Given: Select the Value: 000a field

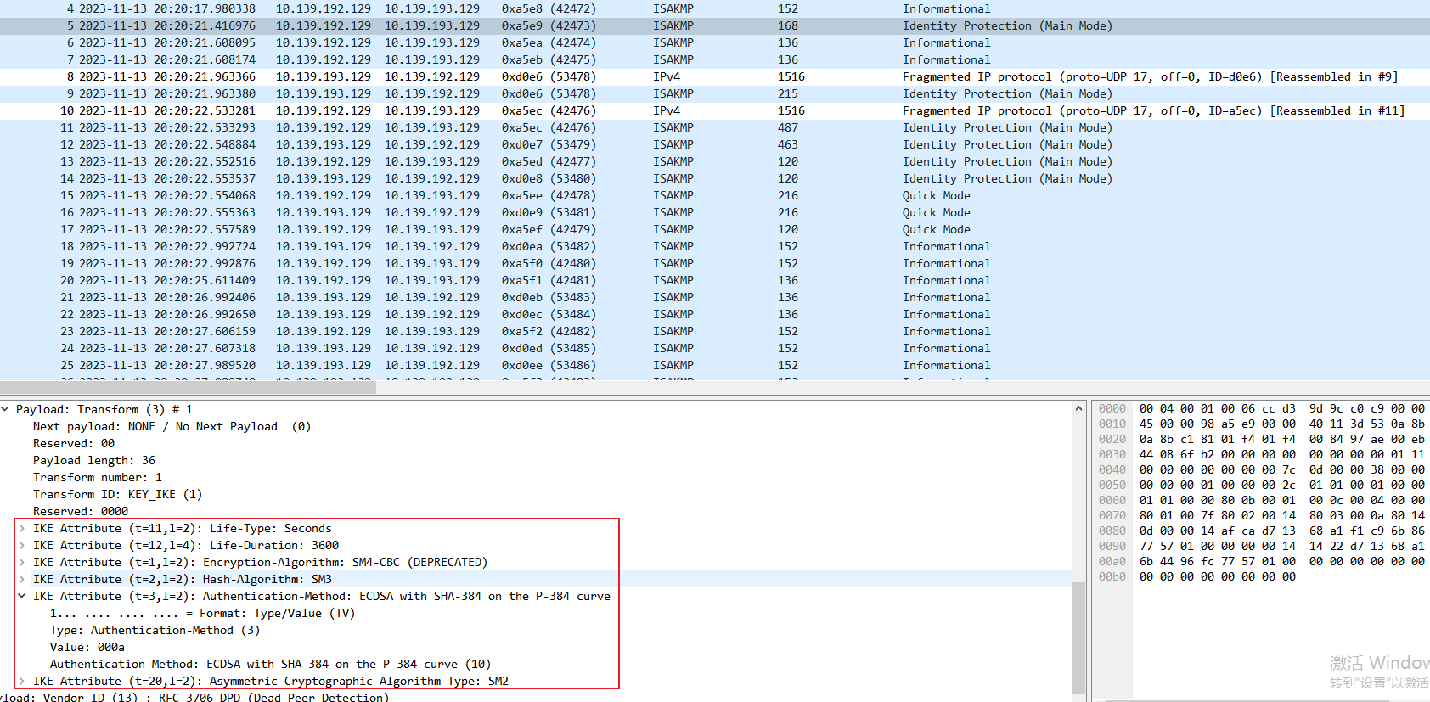Looking at the screenshot, I should pyautogui.click(x=87, y=647).
